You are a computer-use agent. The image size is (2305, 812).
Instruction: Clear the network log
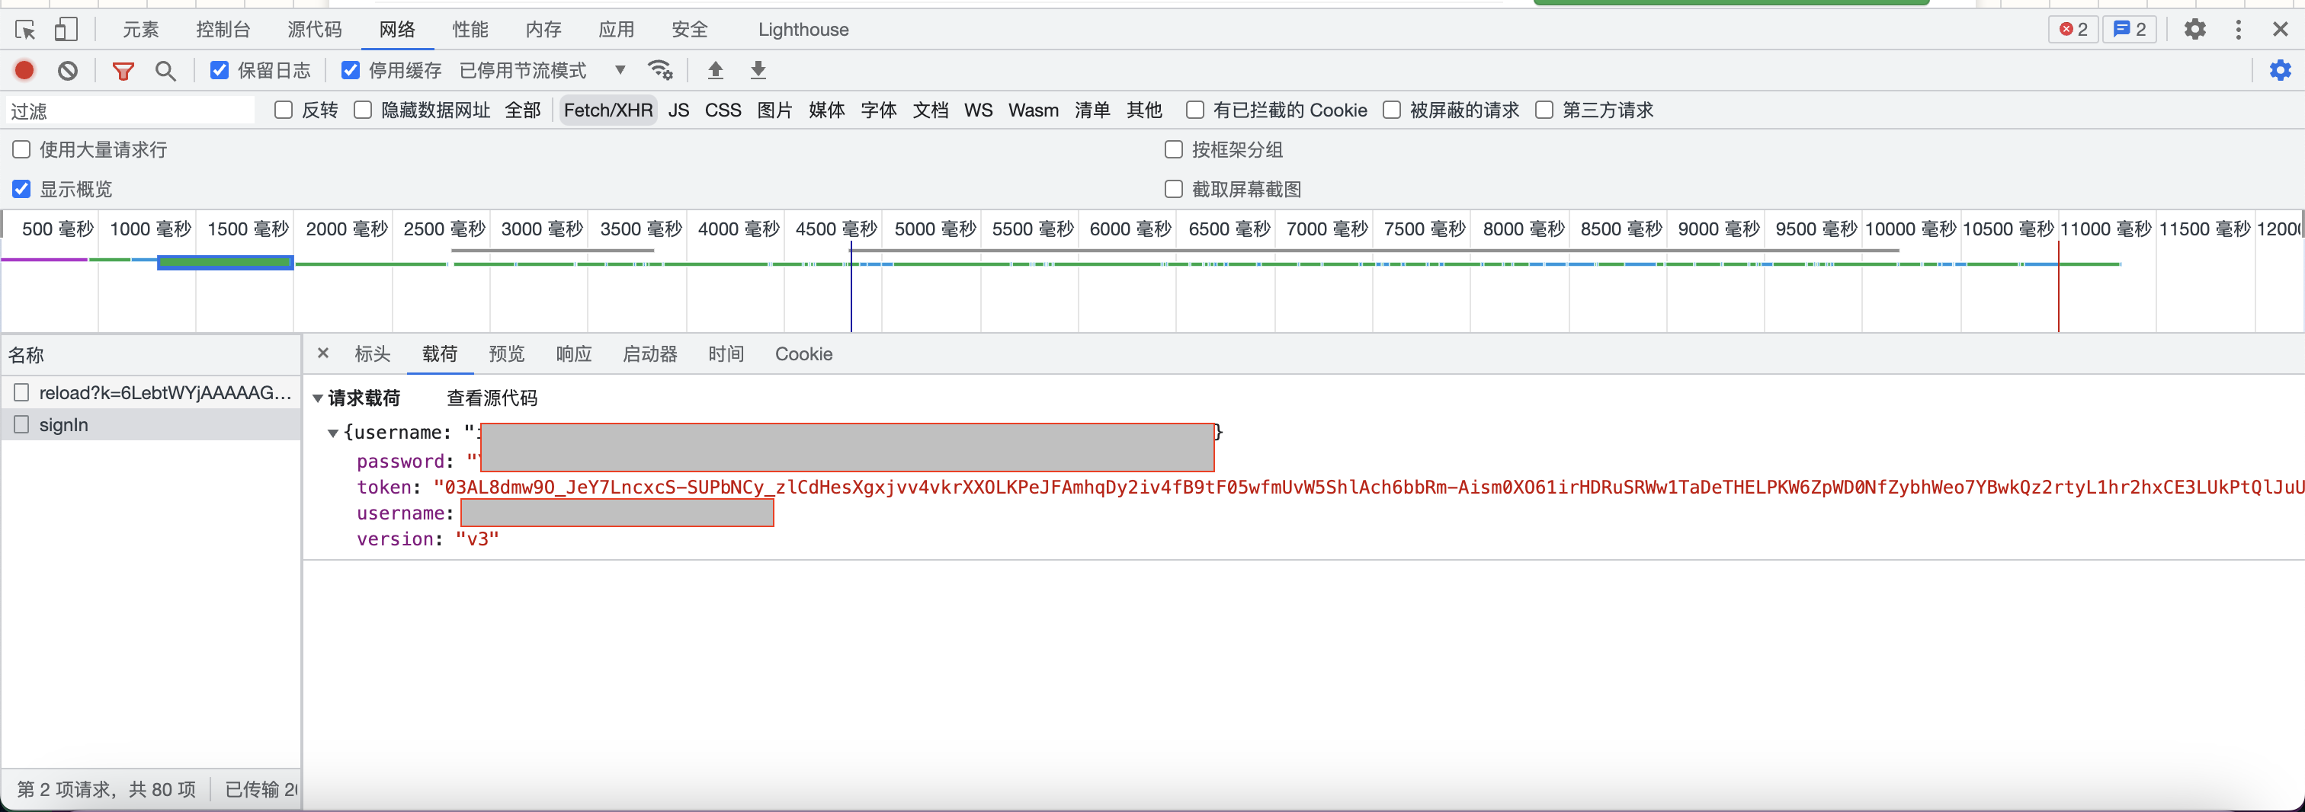[x=68, y=70]
